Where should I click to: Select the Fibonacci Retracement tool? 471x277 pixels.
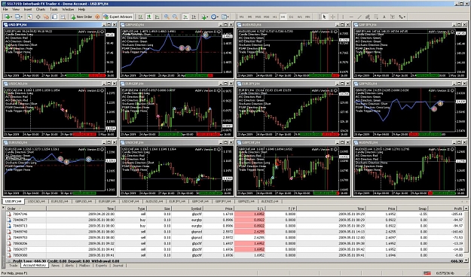click(376, 17)
